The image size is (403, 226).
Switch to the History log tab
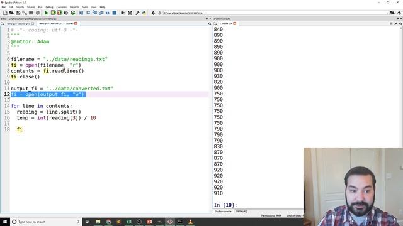[242, 212]
